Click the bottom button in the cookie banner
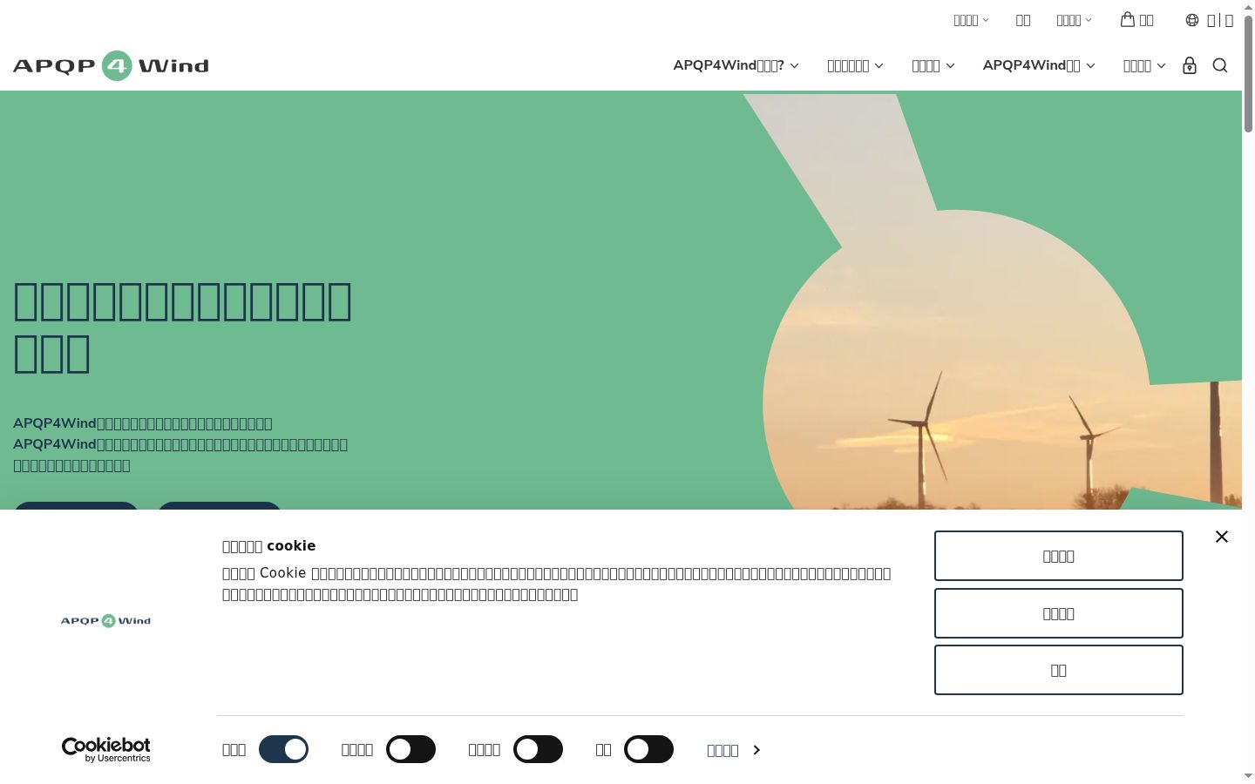 pos(1059,670)
